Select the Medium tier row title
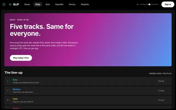This screenshot has width=176, height=110. (x=17, y=89)
